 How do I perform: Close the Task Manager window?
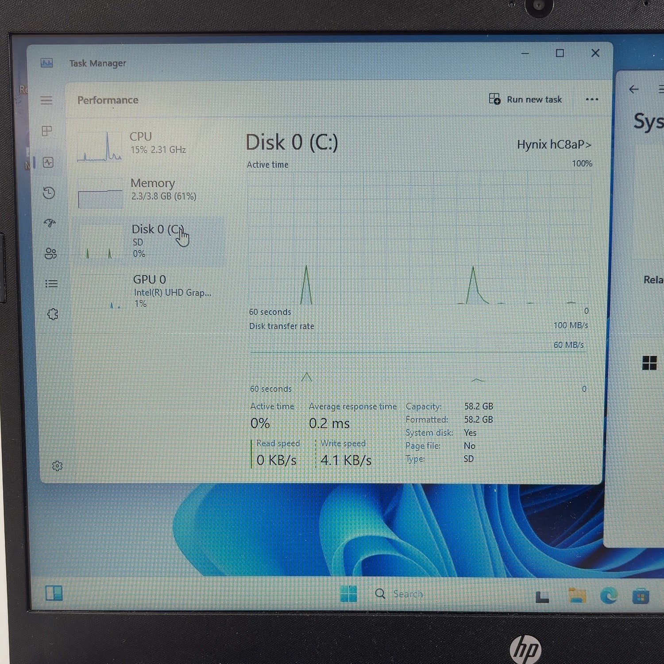click(x=595, y=53)
